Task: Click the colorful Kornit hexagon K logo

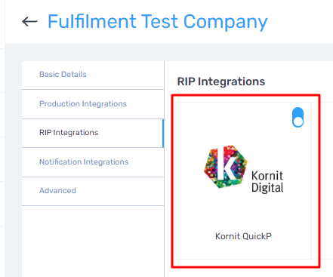Action: point(226,166)
